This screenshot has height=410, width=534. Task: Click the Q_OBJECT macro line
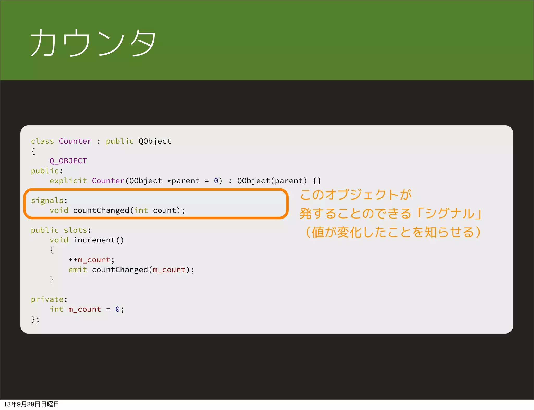tap(68, 161)
